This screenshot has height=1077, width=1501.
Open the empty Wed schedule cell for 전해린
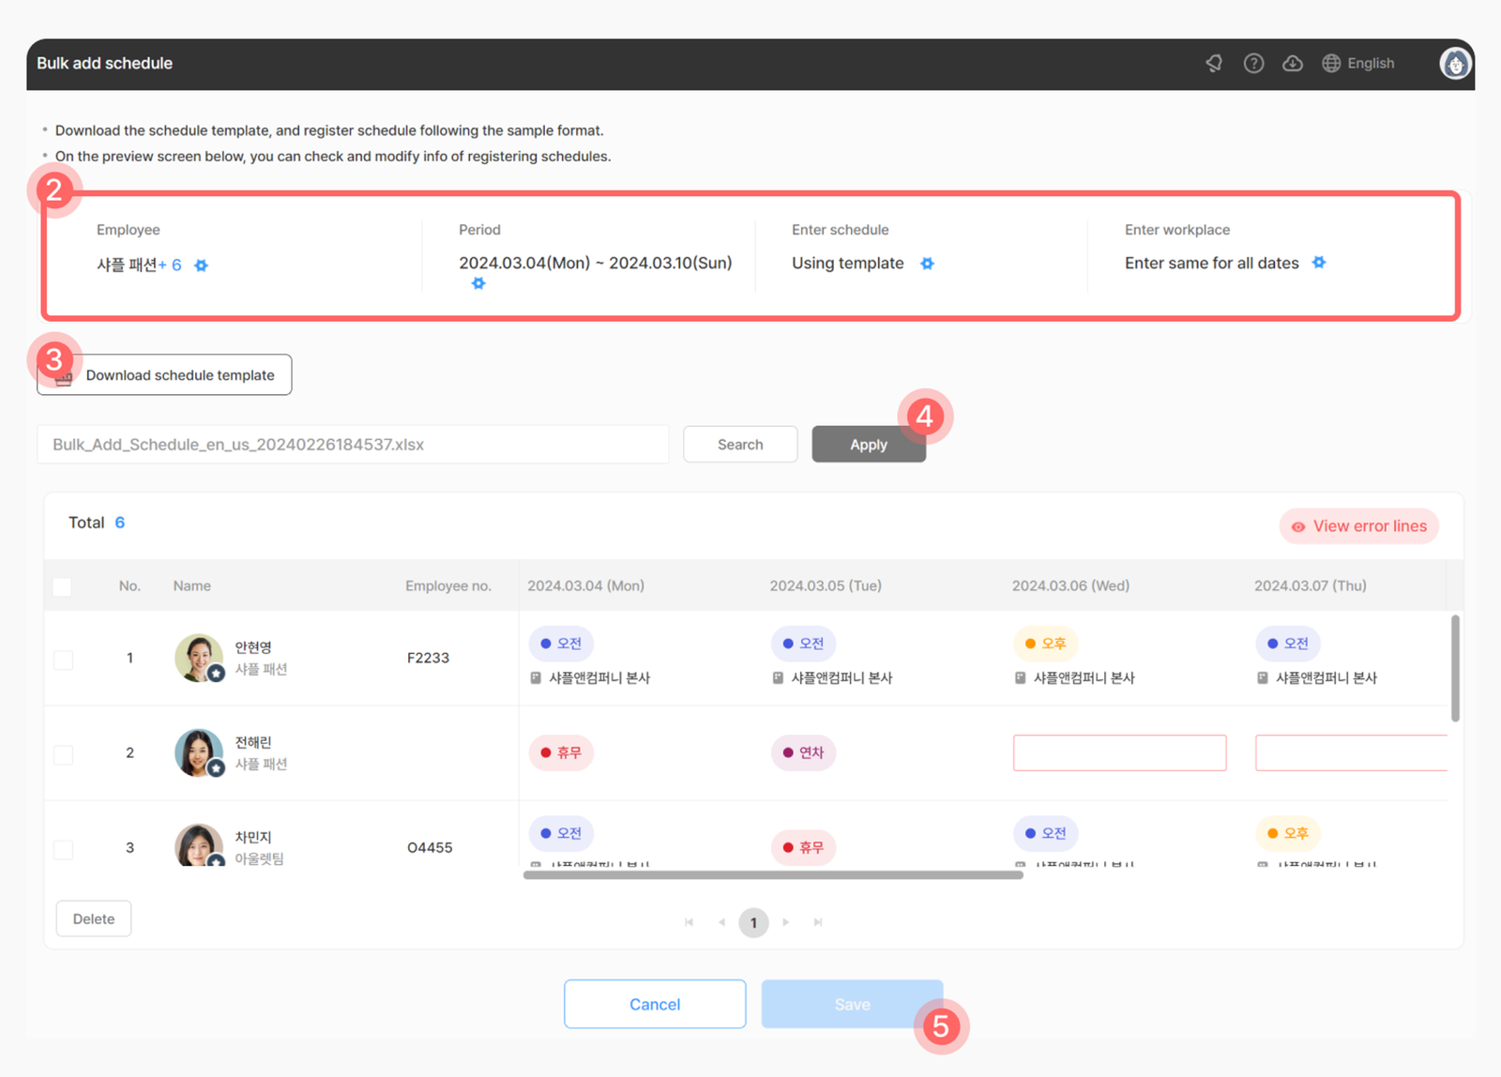(1119, 752)
